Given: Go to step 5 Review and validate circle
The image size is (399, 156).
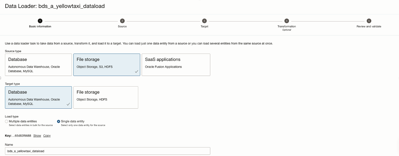Looking at the screenshot, I should [x=369, y=21].
